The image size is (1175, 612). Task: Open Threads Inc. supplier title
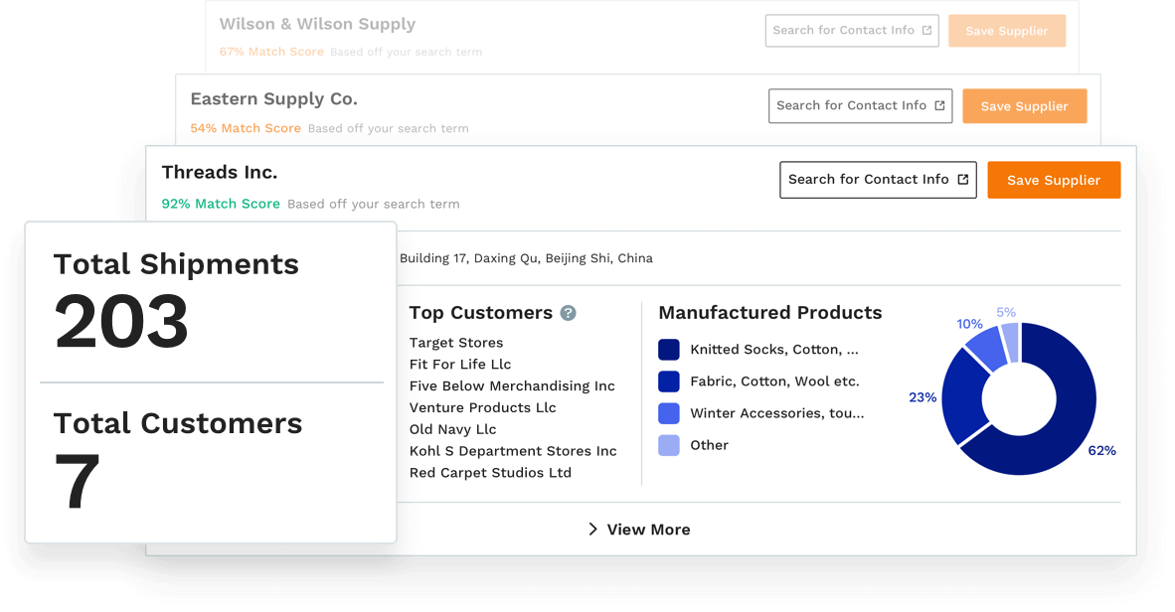click(220, 172)
